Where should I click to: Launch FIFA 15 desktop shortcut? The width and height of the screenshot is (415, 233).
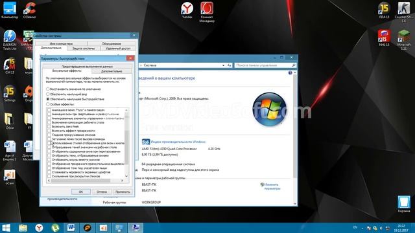click(x=384, y=10)
